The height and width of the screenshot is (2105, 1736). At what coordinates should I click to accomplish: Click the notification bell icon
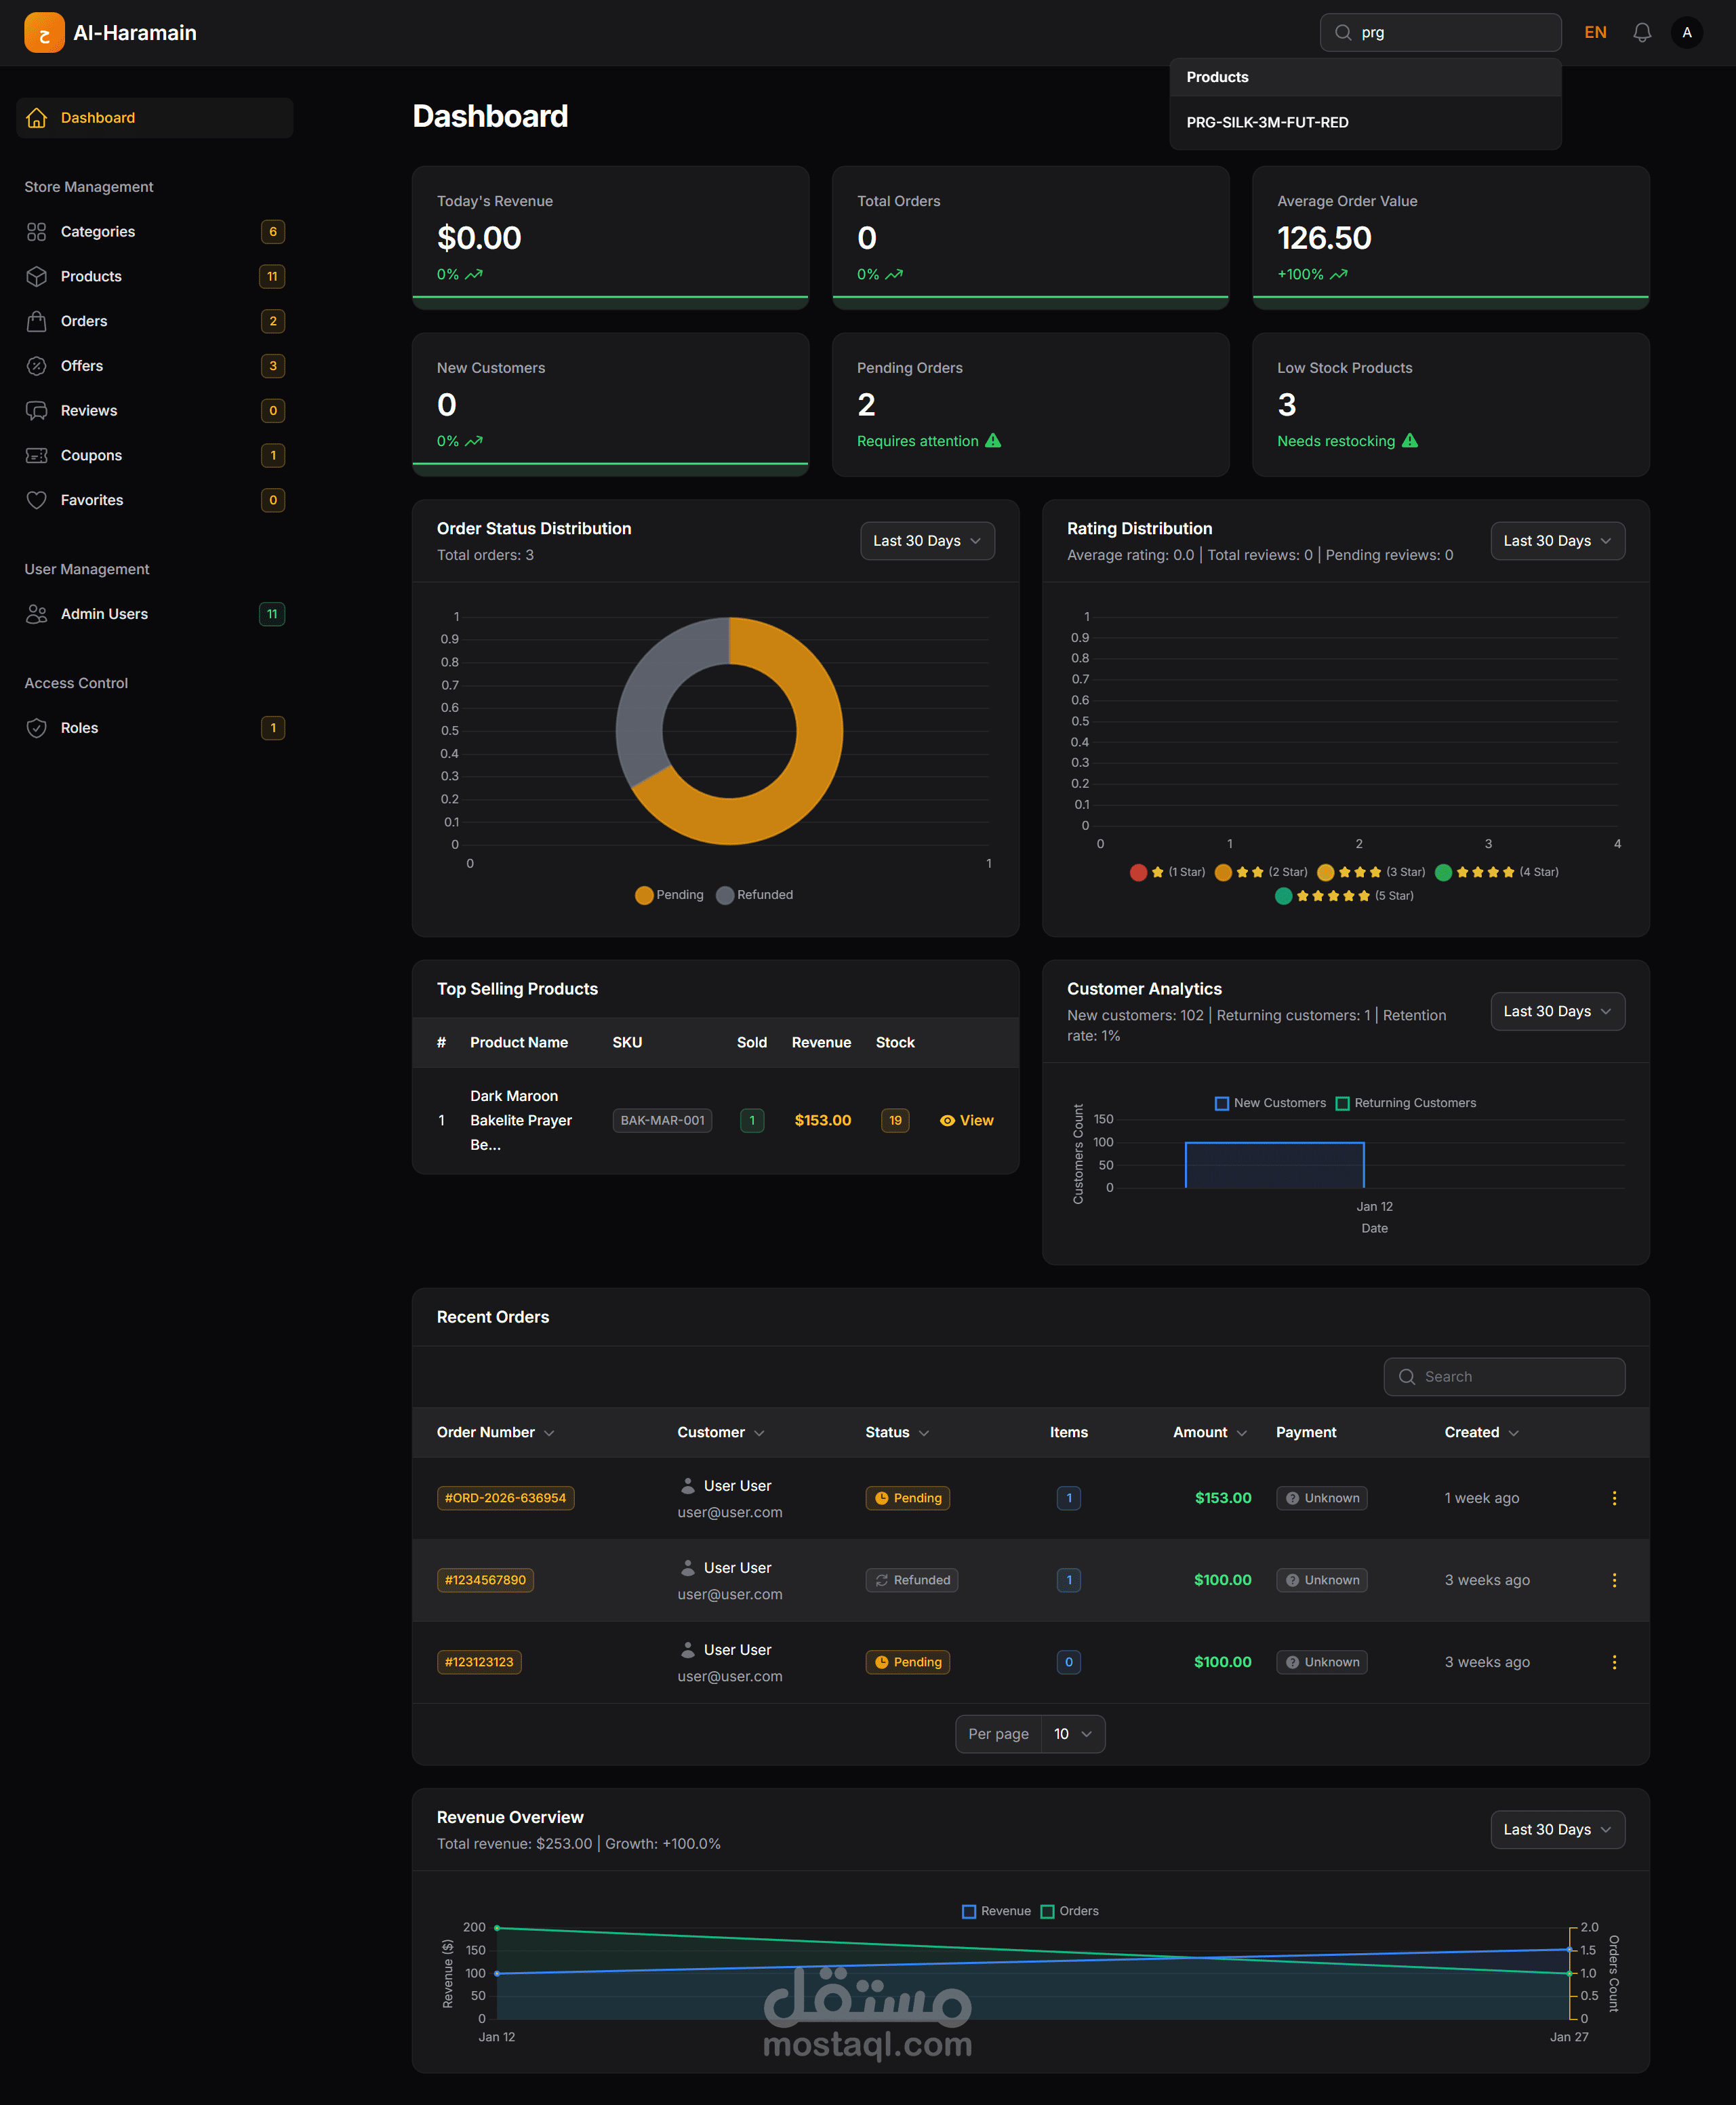[1641, 33]
